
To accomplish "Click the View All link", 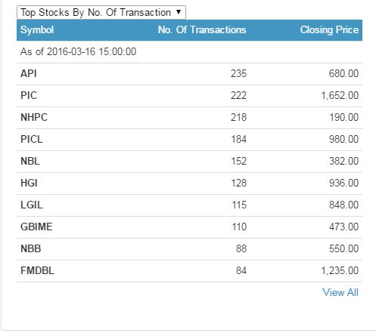I will pyautogui.click(x=340, y=292).
